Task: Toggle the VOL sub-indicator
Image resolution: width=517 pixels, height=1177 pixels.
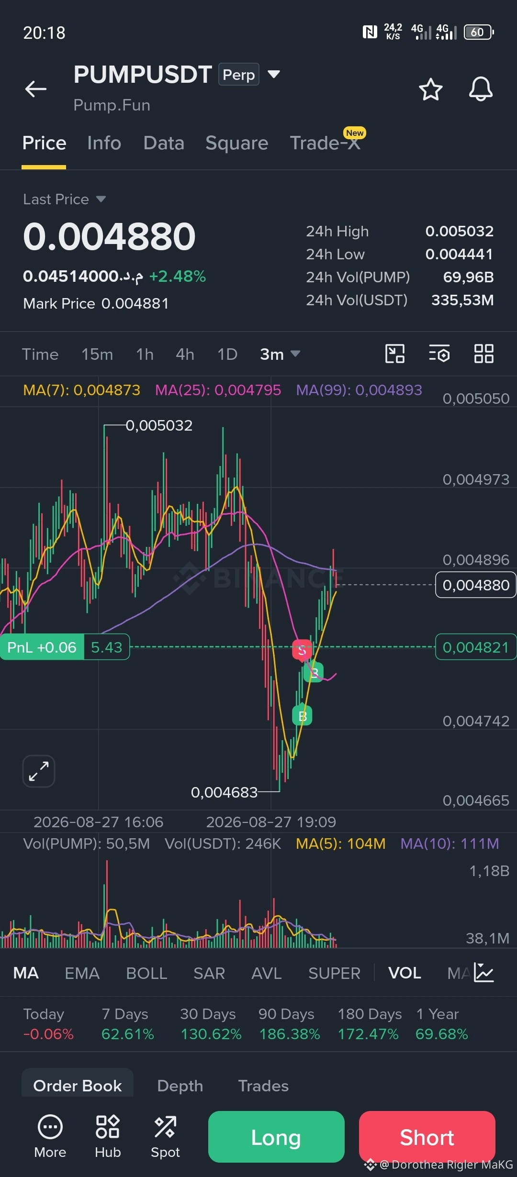Action: click(405, 973)
